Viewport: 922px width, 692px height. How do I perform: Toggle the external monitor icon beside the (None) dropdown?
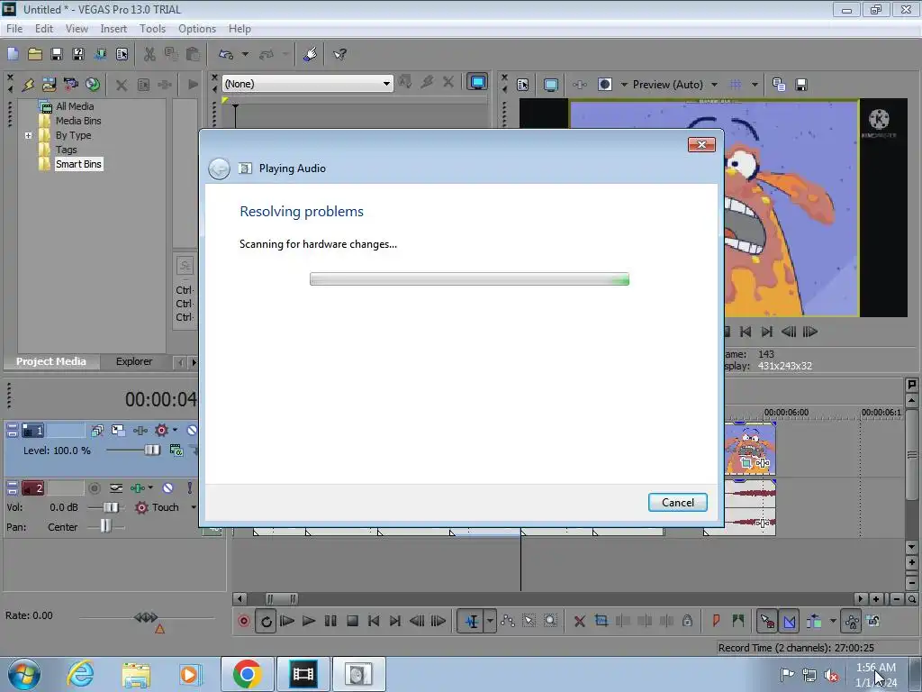(477, 82)
